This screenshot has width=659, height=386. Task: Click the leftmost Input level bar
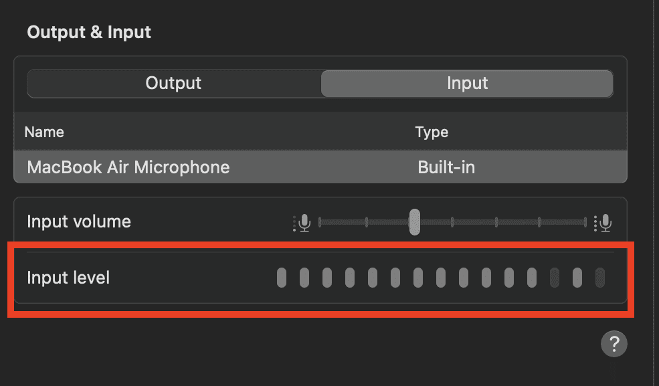282,277
